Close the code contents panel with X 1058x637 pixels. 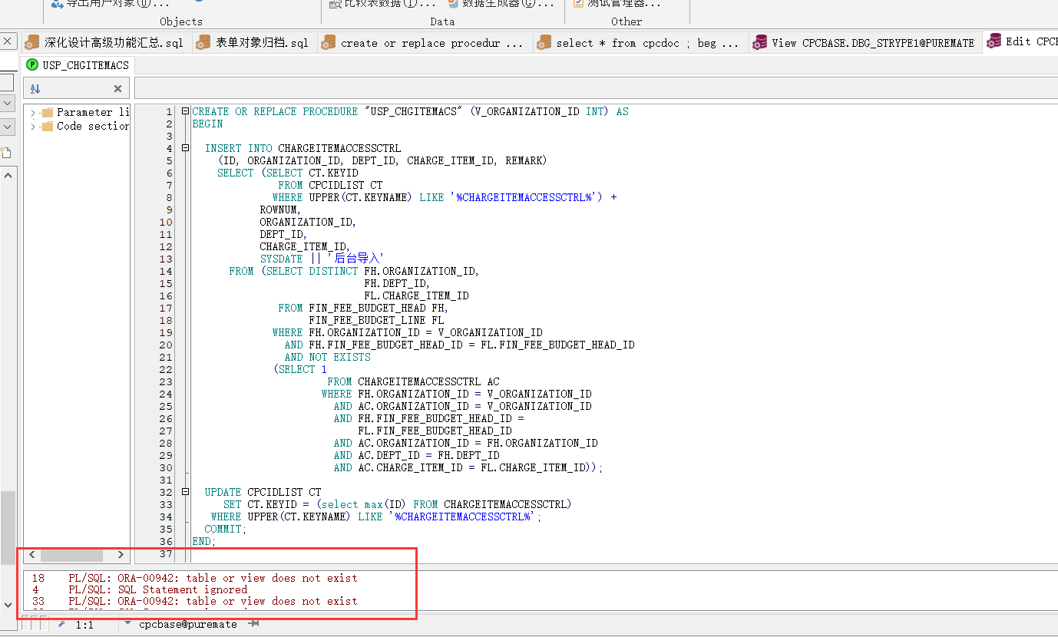click(117, 89)
